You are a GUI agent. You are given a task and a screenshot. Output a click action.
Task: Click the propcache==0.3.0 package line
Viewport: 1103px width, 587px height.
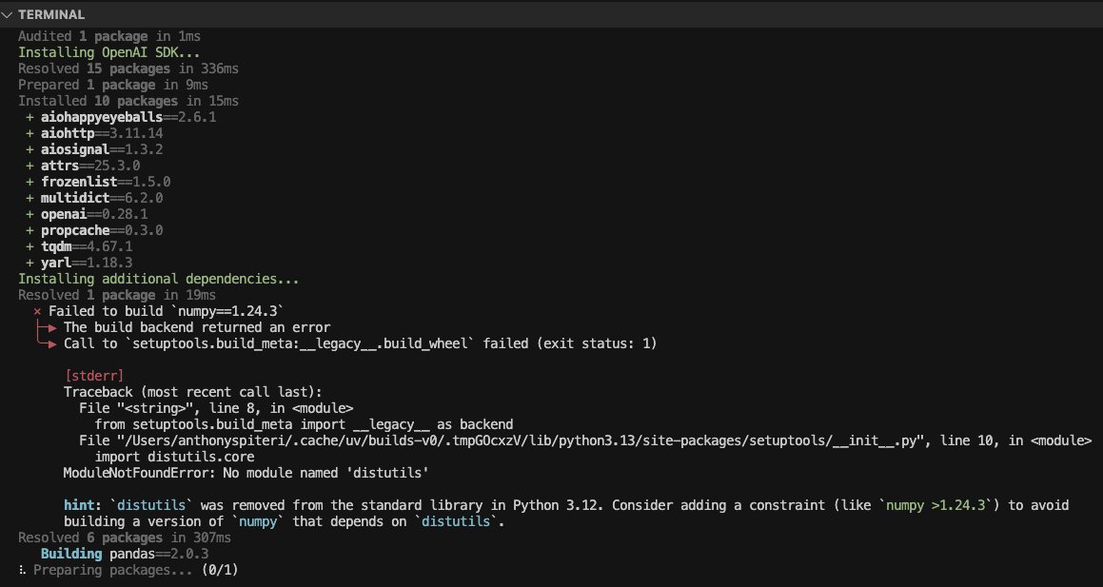click(x=94, y=230)
